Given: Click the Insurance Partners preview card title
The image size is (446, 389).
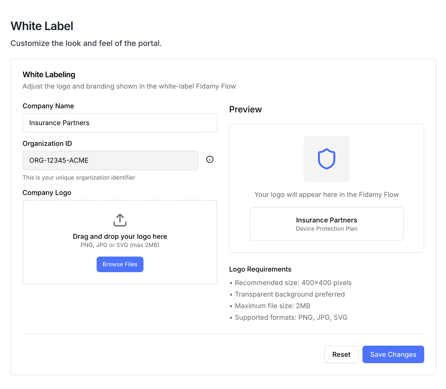Looking at the screenshot, I should pyautogui.click(x=326, y=220).
